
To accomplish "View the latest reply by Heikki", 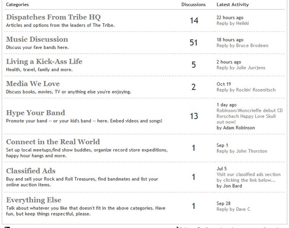I will 232,23.
